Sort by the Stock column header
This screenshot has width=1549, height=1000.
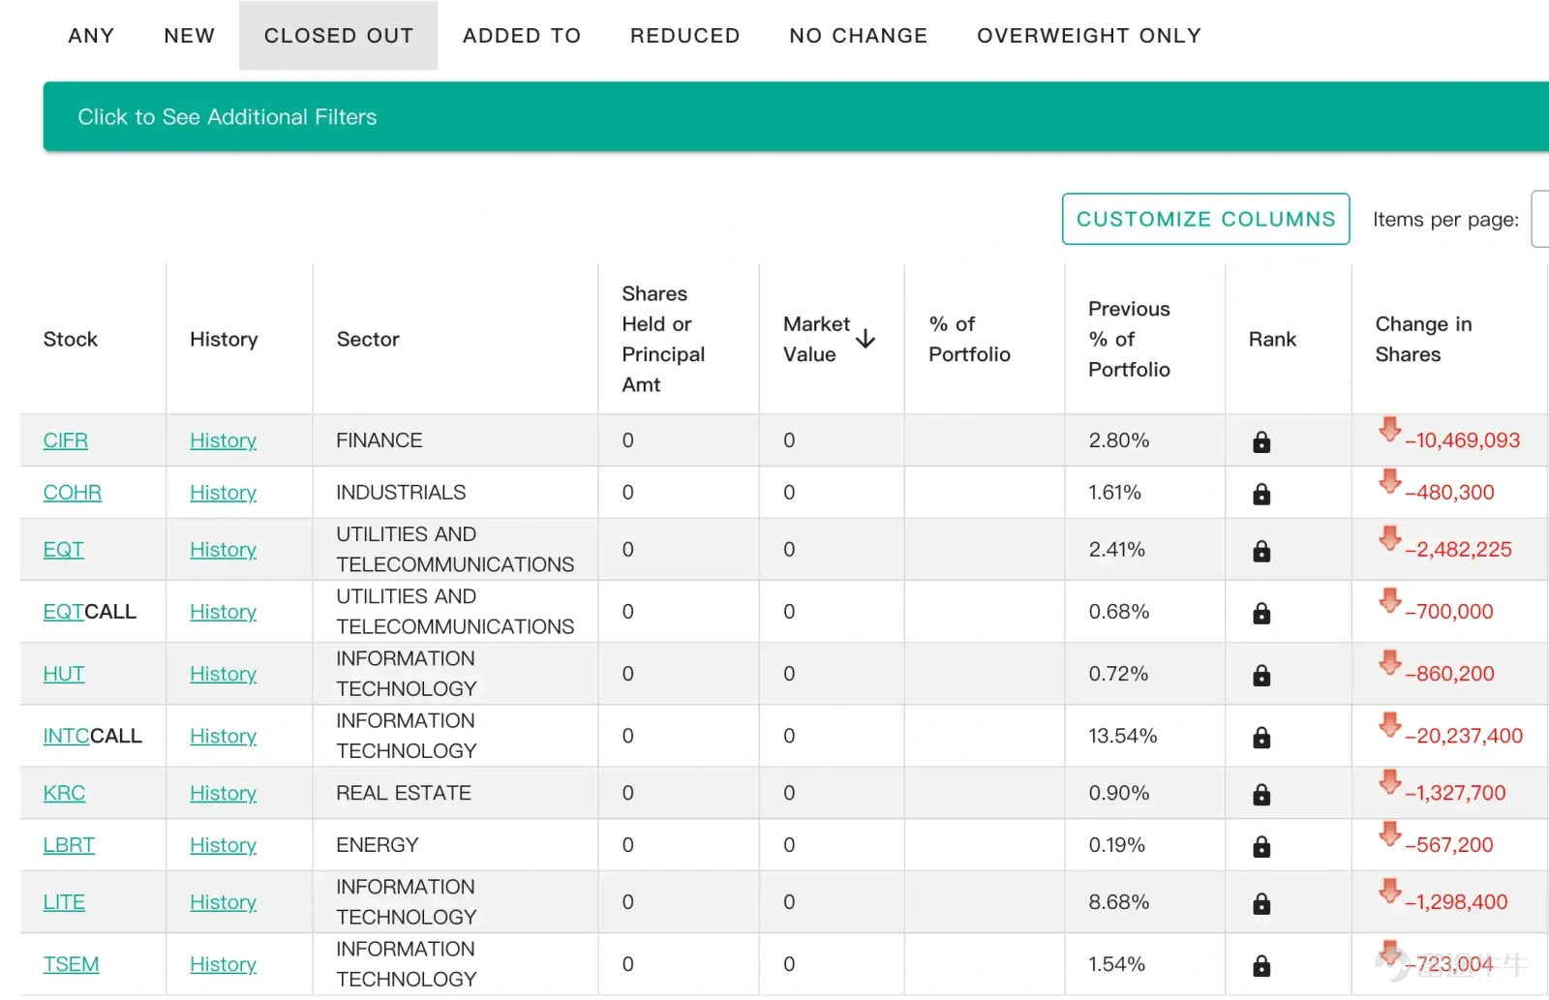tap(71, 339)
